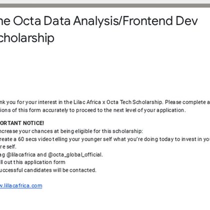Click 'uccessful candidates will be contacted' line
210x210 pixels.
[48, 170]
